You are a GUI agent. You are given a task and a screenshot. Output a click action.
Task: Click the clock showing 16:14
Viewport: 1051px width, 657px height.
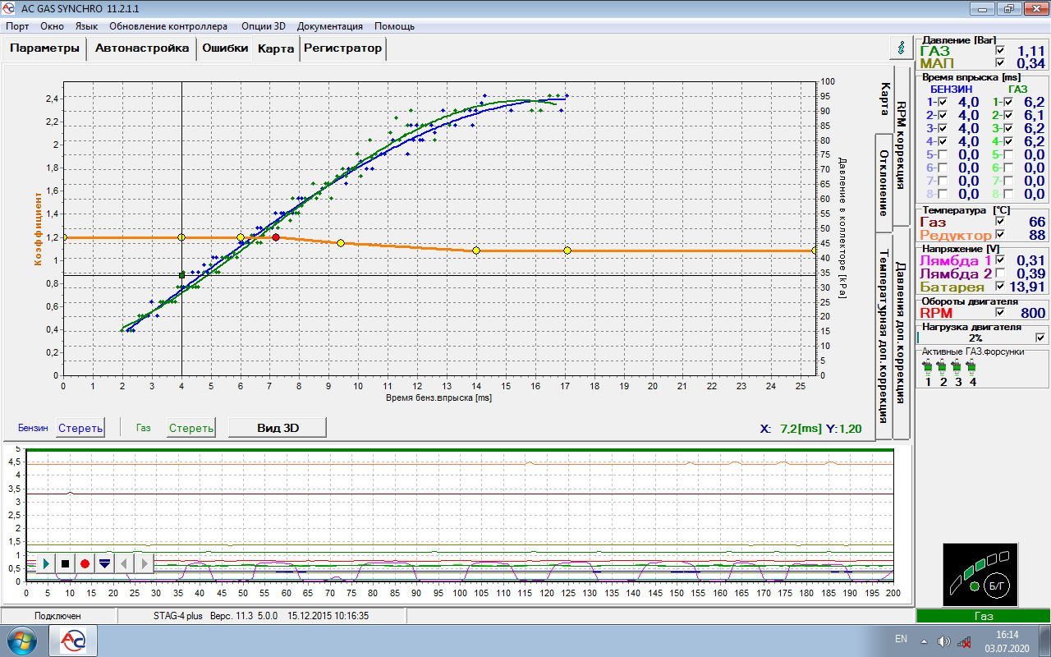tap(1007, 634)
